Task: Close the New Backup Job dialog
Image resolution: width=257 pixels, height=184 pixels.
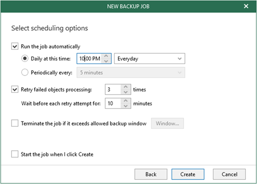Action: pyautogui.click(x=246, y=6)
